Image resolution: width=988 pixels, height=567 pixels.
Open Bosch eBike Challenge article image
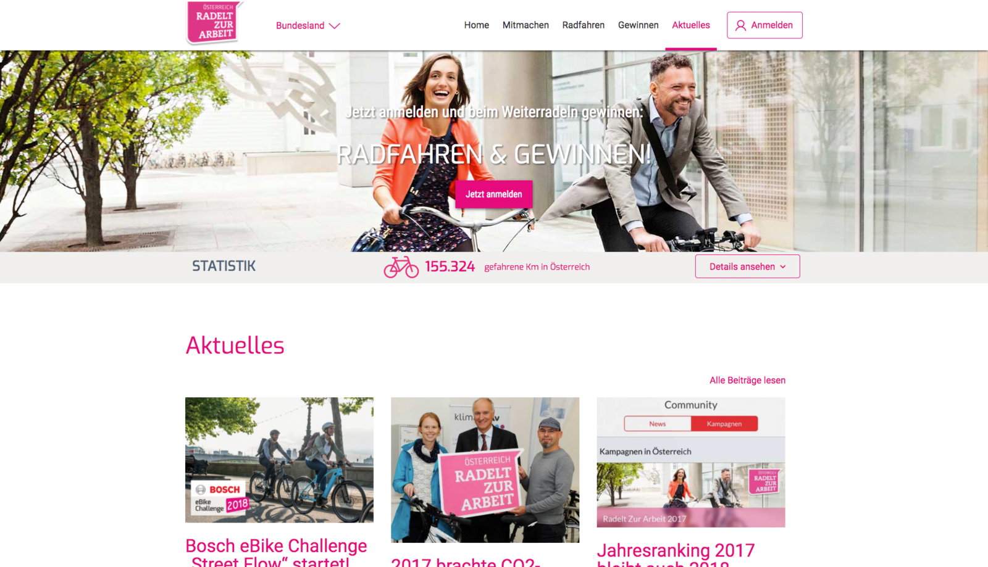tap(279, 460)
